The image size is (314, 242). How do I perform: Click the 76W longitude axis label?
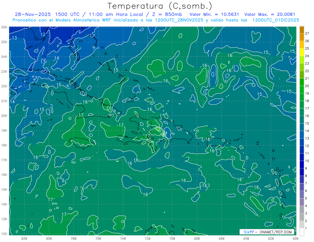pos(98,239)
